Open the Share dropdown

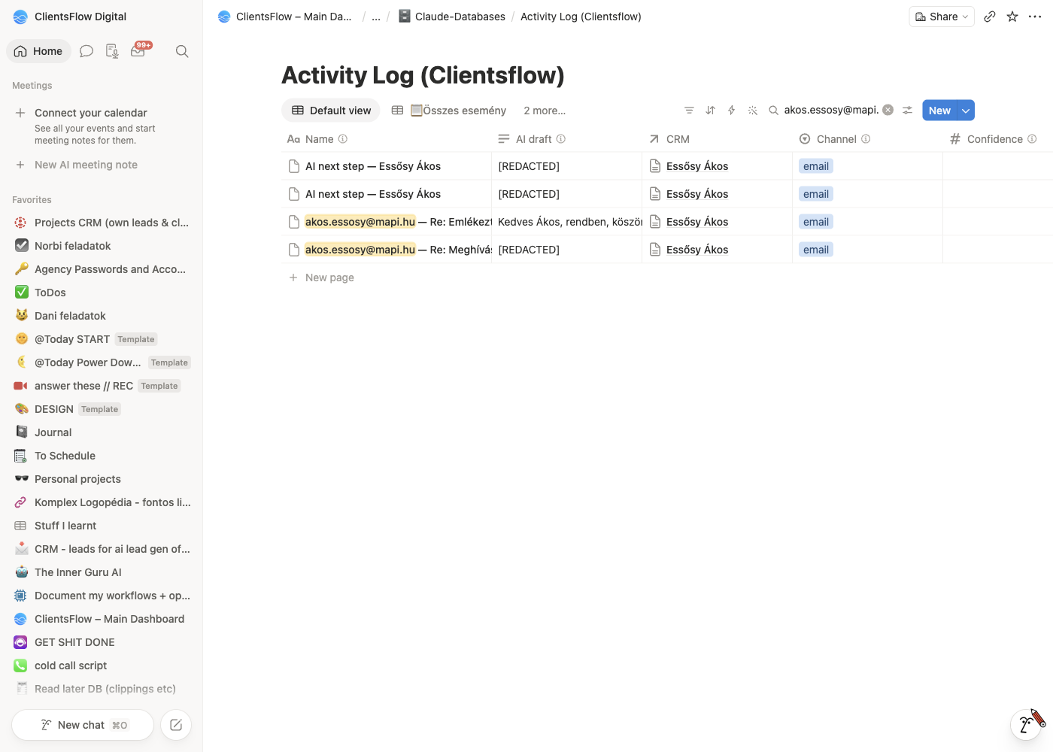point(942,17)
